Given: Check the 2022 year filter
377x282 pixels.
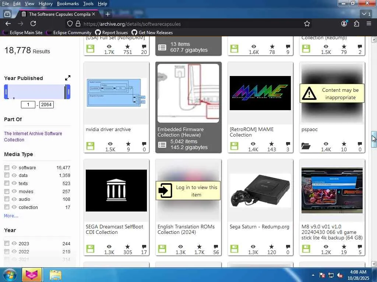Looking at the screenshot, I should click(x=7, y=252).
